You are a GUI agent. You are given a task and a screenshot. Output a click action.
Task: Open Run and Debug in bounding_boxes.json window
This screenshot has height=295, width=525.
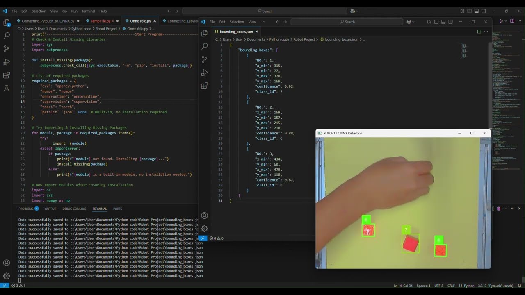coord(204,73)
